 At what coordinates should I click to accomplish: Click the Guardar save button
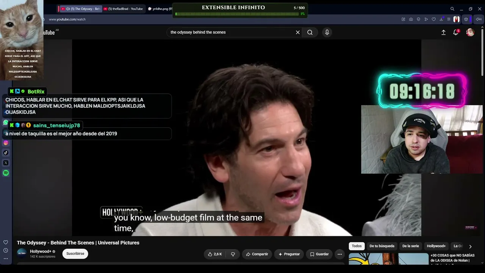click(319, 254)
